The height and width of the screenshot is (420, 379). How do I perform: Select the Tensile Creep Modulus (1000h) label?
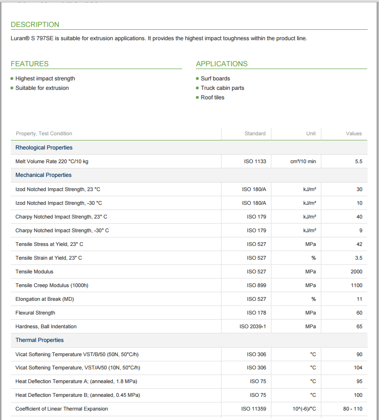click(x=52, y=285)
